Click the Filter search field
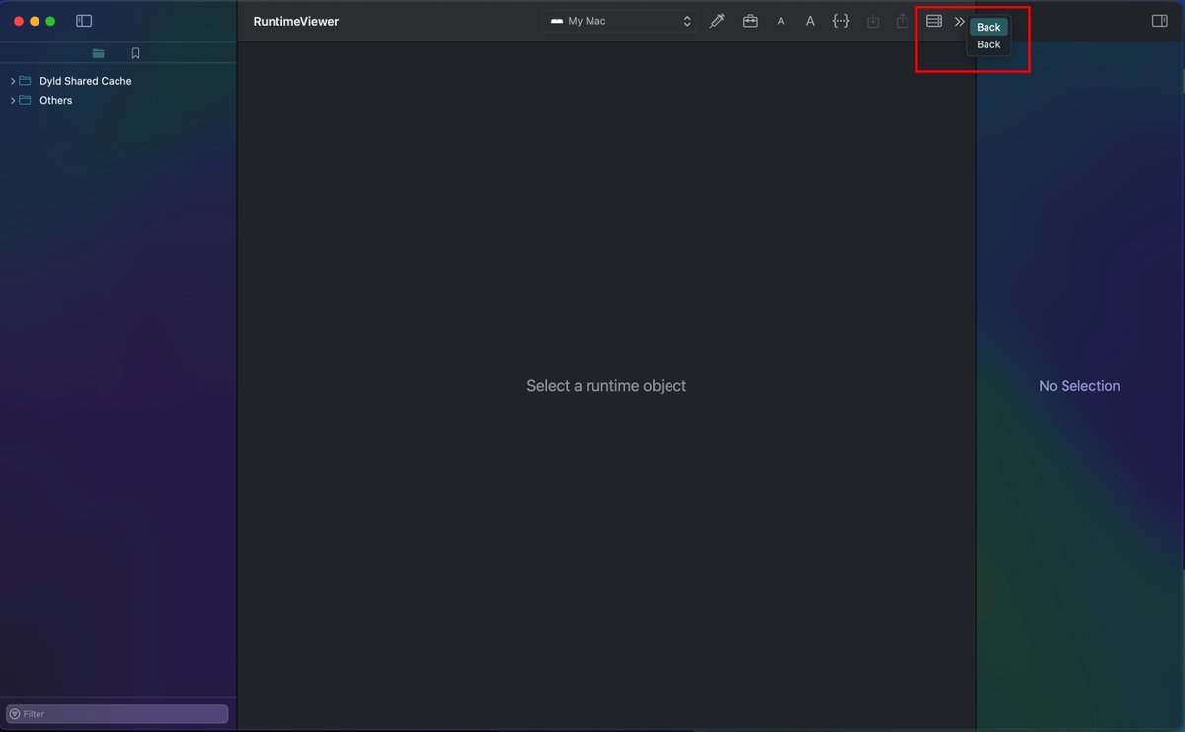 (x=118, y=713)
